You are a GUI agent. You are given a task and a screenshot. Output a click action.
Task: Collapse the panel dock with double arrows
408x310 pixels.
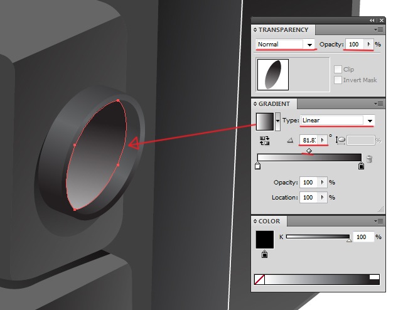click(x=372, y=20)
